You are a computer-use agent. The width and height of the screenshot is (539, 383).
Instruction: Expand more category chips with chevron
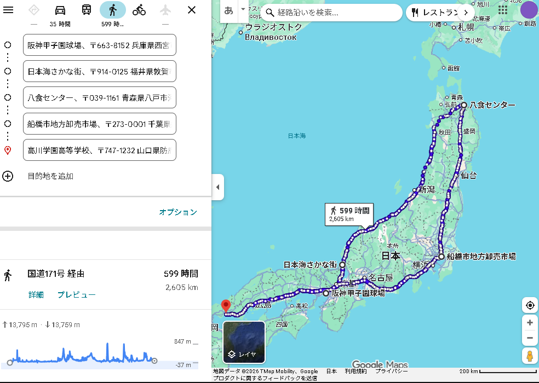pyautogui.click(x=466, y=12)
